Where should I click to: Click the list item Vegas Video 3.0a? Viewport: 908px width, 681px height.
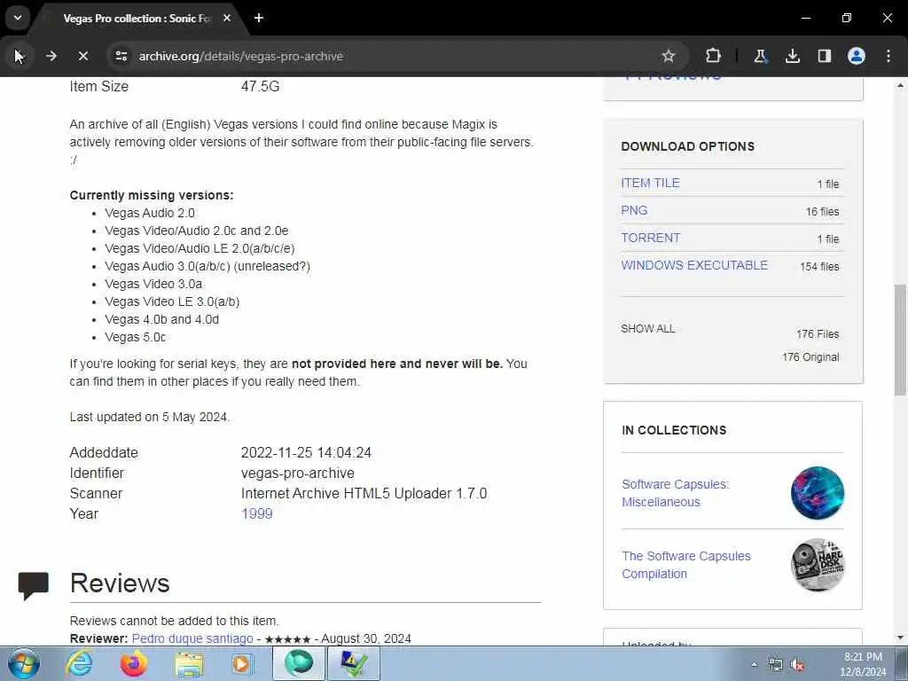[153, 284]
